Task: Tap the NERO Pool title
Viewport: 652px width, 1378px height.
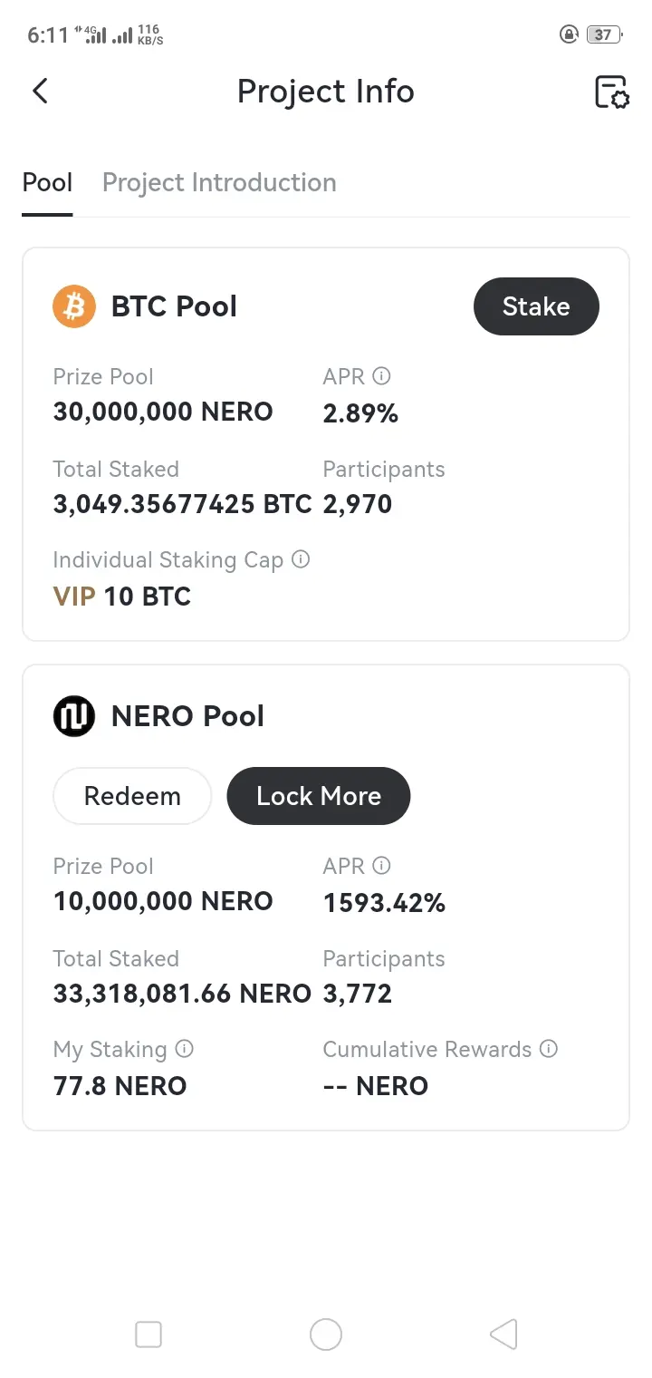Action: point(187,716)
